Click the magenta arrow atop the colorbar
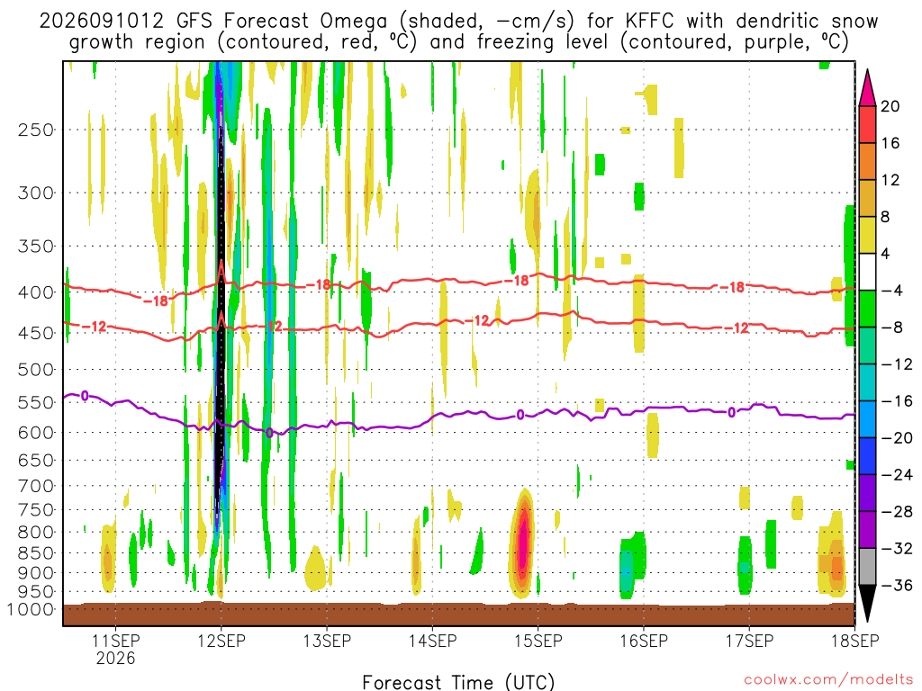922x691 pixels. [867, 88]
